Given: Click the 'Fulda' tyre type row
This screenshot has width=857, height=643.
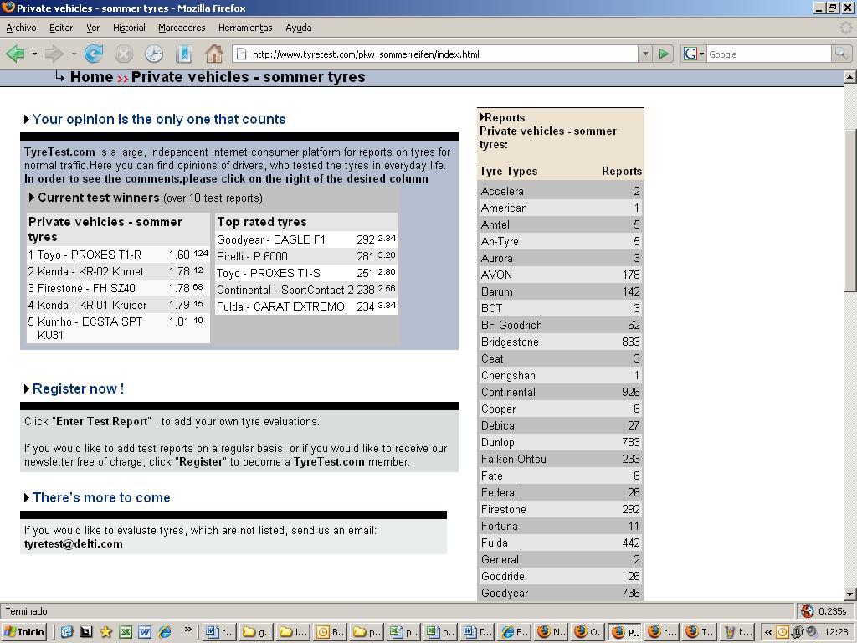Looking at the screenshot, I should (x=560, y=543).
